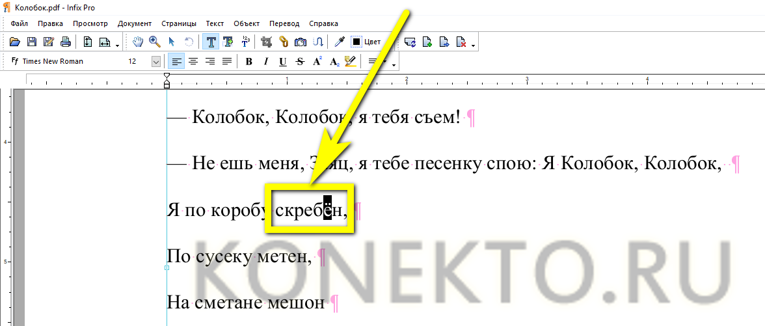
Task: Click the chain link tool icon
Action: tap(284, 42)
